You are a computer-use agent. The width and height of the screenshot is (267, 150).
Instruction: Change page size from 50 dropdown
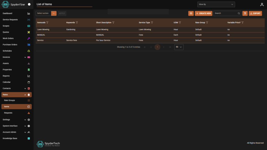tap(179, 47)
